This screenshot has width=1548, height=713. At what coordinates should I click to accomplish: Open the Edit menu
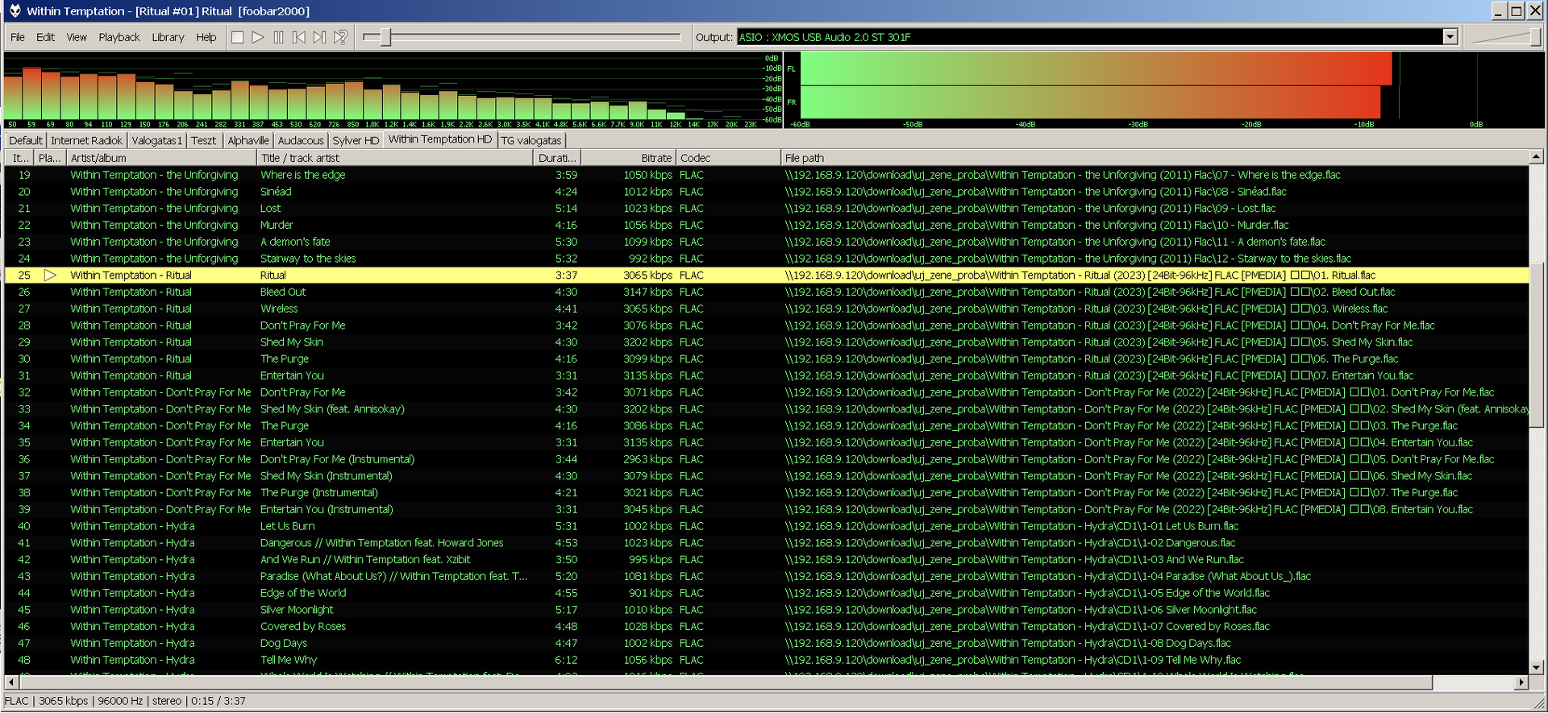[45, 37]
